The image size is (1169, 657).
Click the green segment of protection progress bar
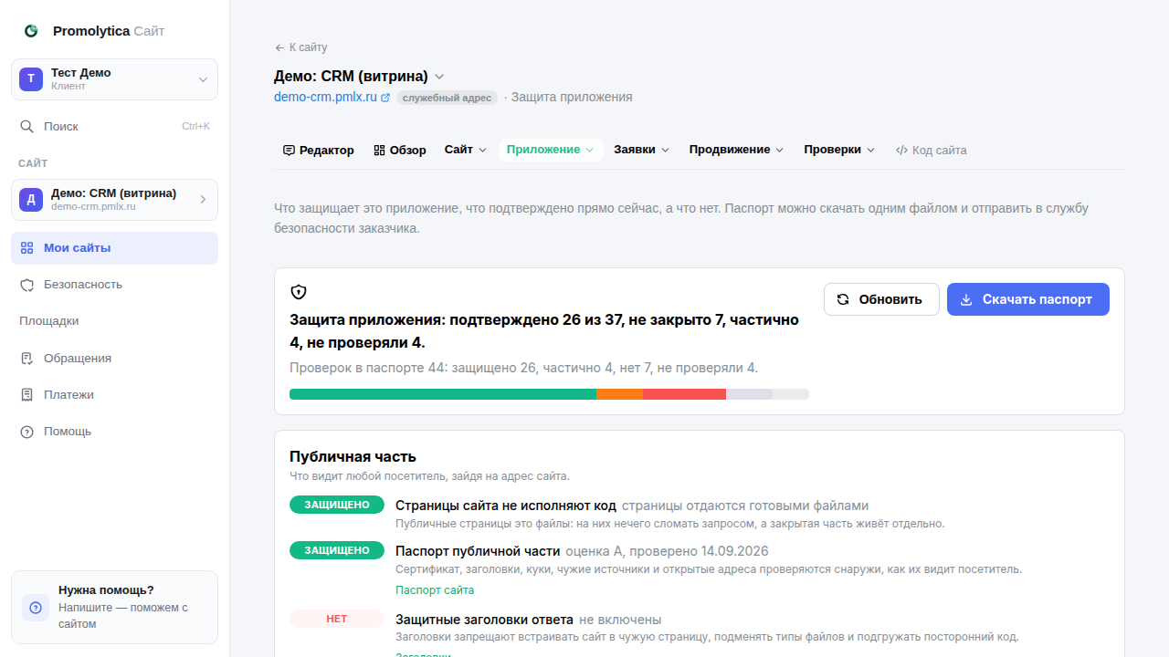pos(443,394)
